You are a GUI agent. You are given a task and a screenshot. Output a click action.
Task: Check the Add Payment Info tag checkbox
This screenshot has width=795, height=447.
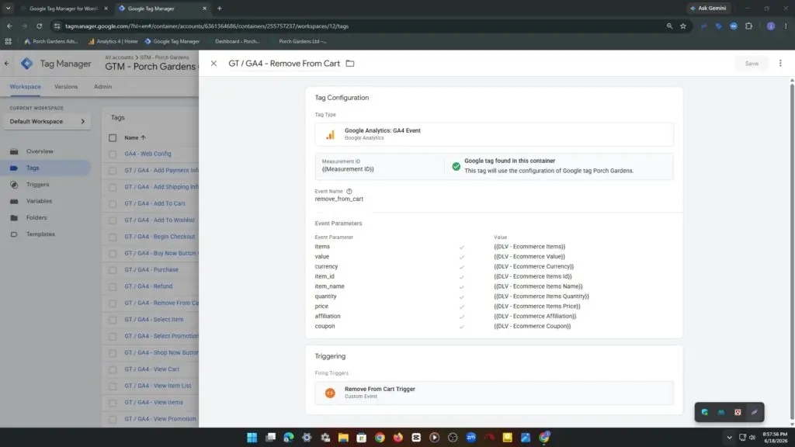coord(113,171)
